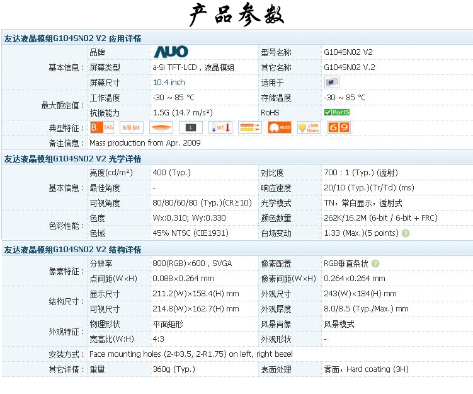Select the Face mounting holes installation text
Viewport: 473px width, 394px height.
[x=191, y=354]
